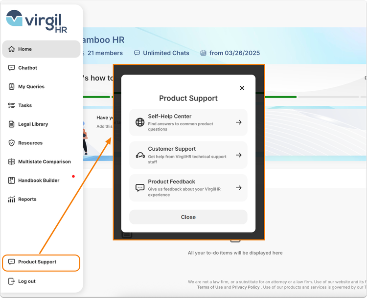Click the globe icon for Self-Help Center

coord(140,122)
